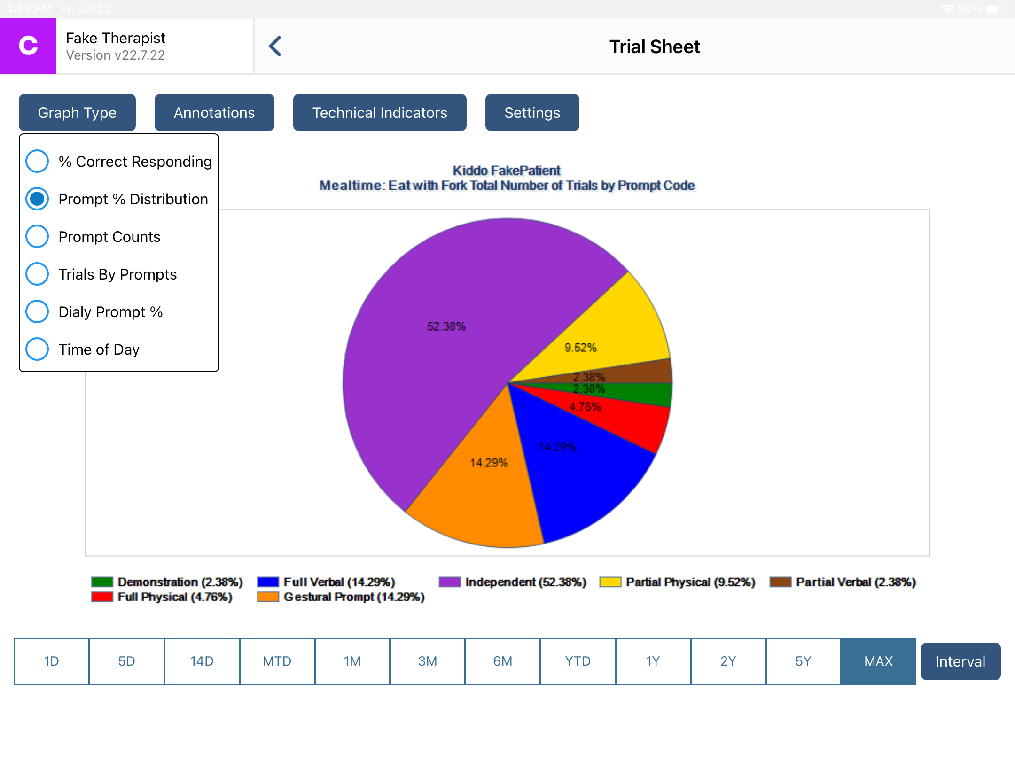The image size is (1015, 761).
Task: Select the 6M time range button
Action: 502,661
